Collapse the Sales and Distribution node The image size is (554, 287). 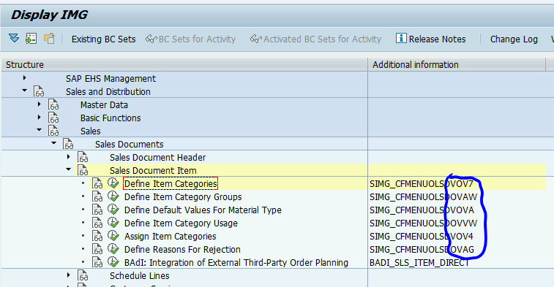24,91
